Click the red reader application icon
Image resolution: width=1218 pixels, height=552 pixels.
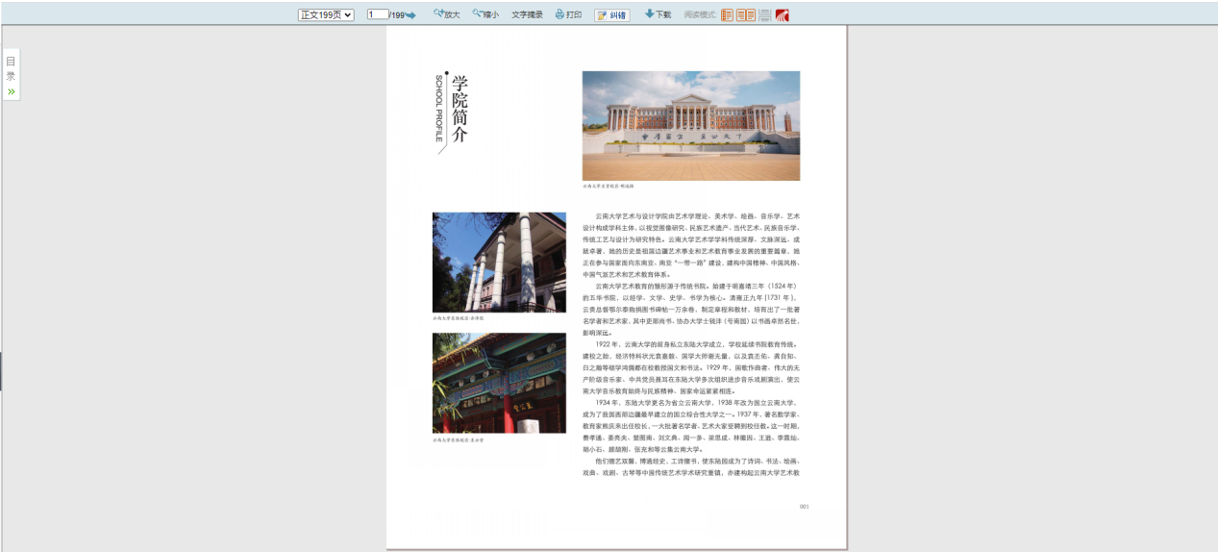point(782,14)
